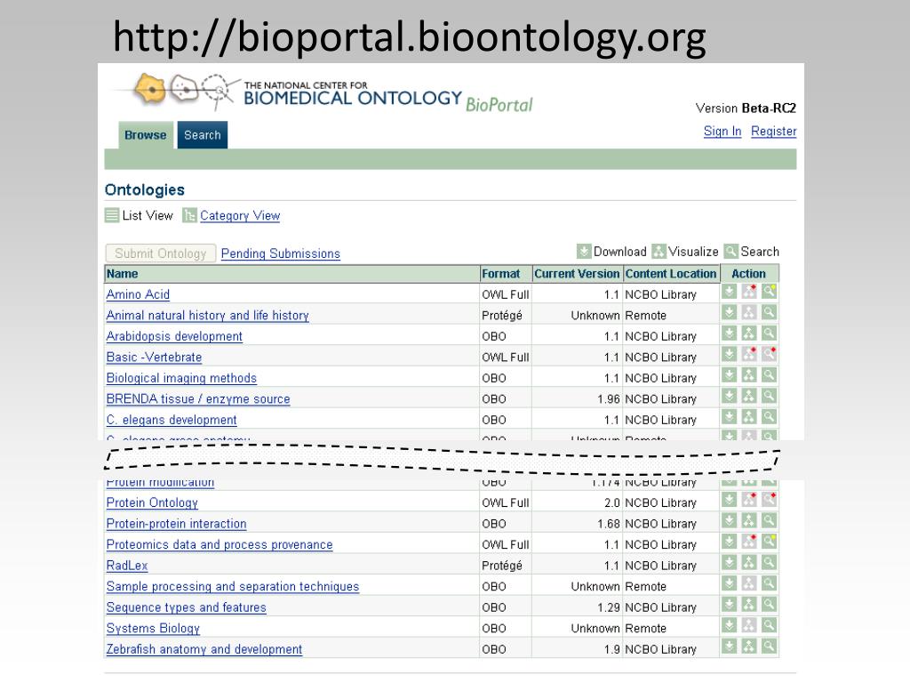910x683 pixels.
Task: Visualize the Amino Acid ontology
Action: pos(749,292)
